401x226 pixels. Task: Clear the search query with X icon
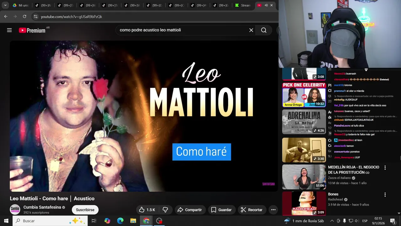[251, 30]
